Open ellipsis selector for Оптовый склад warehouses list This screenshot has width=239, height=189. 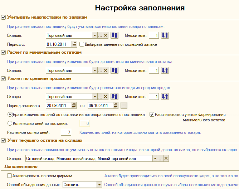tap(161, 159)
